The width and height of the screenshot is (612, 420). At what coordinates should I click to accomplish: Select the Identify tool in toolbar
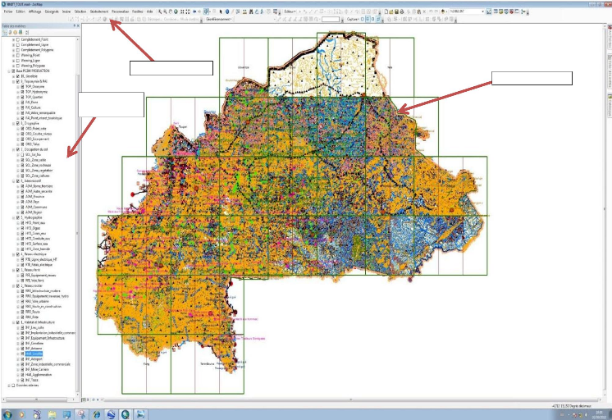coord(226,12)
